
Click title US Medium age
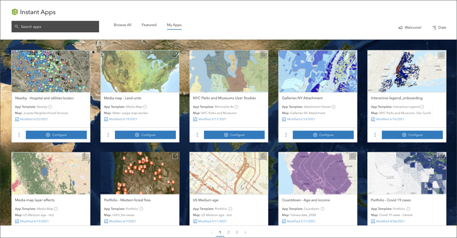(206, 200)
